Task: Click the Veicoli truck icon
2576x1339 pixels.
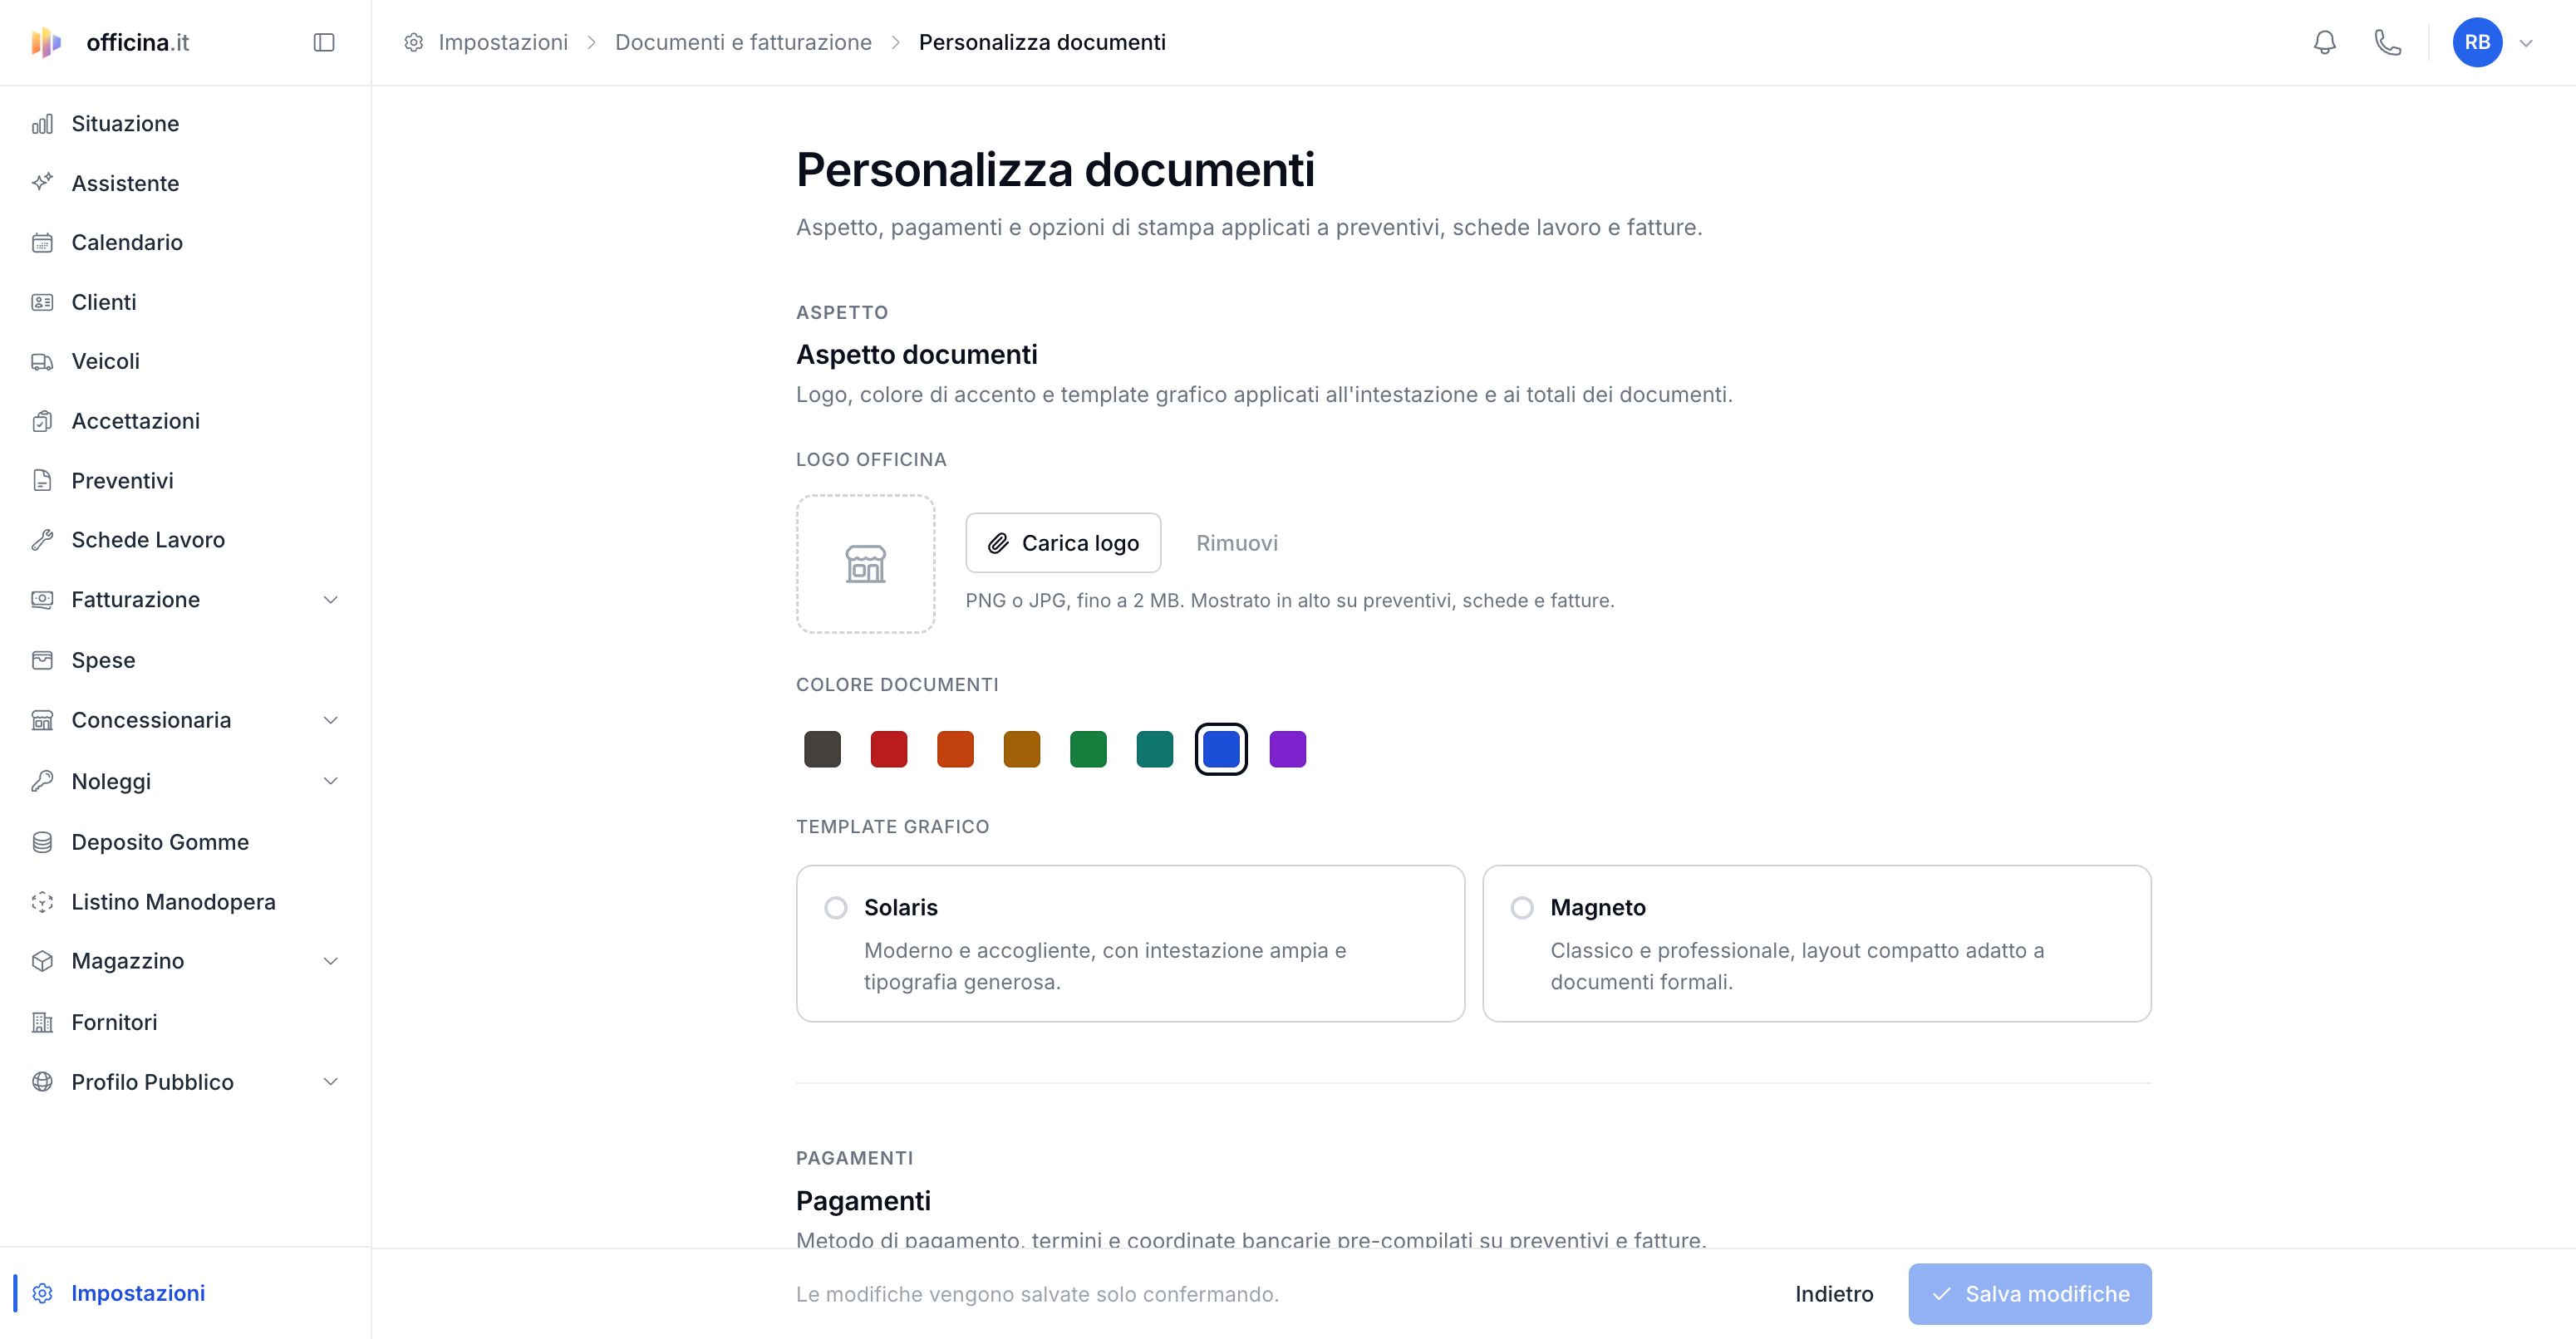Action: [x=42, y=361]
